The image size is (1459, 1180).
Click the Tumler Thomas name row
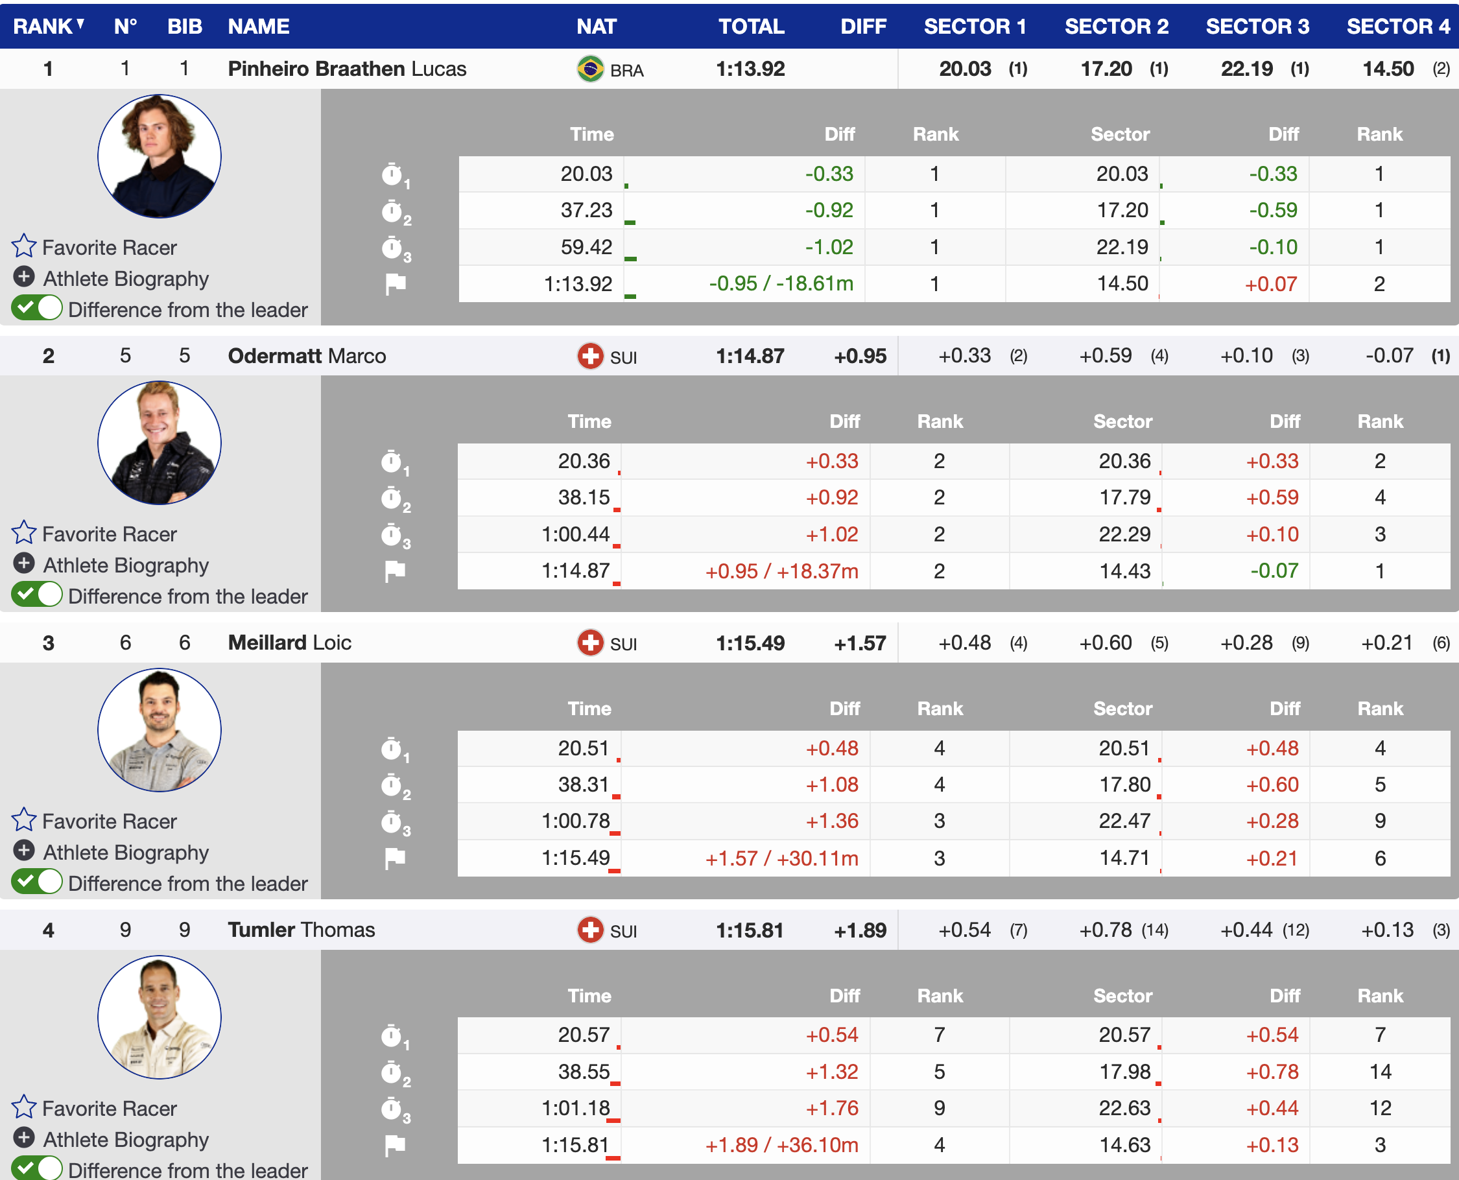coord(301,930)
